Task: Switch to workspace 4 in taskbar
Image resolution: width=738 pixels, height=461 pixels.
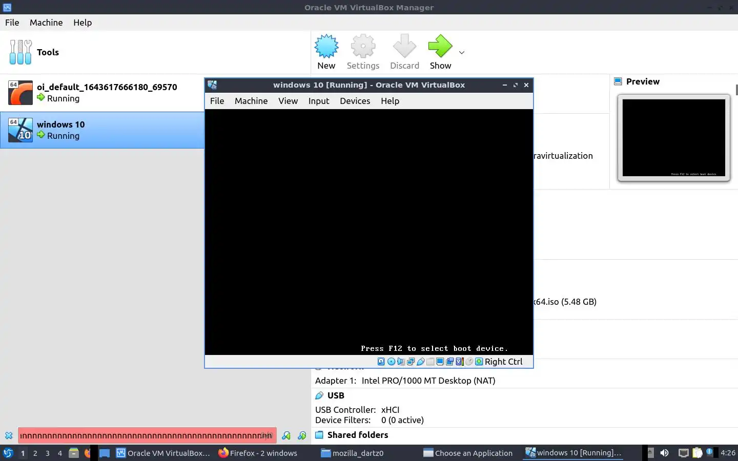Action: click(60, 453)
